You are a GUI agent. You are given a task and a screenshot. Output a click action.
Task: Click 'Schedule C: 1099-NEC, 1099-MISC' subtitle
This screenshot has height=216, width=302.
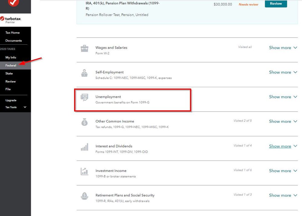click(134, 78)
